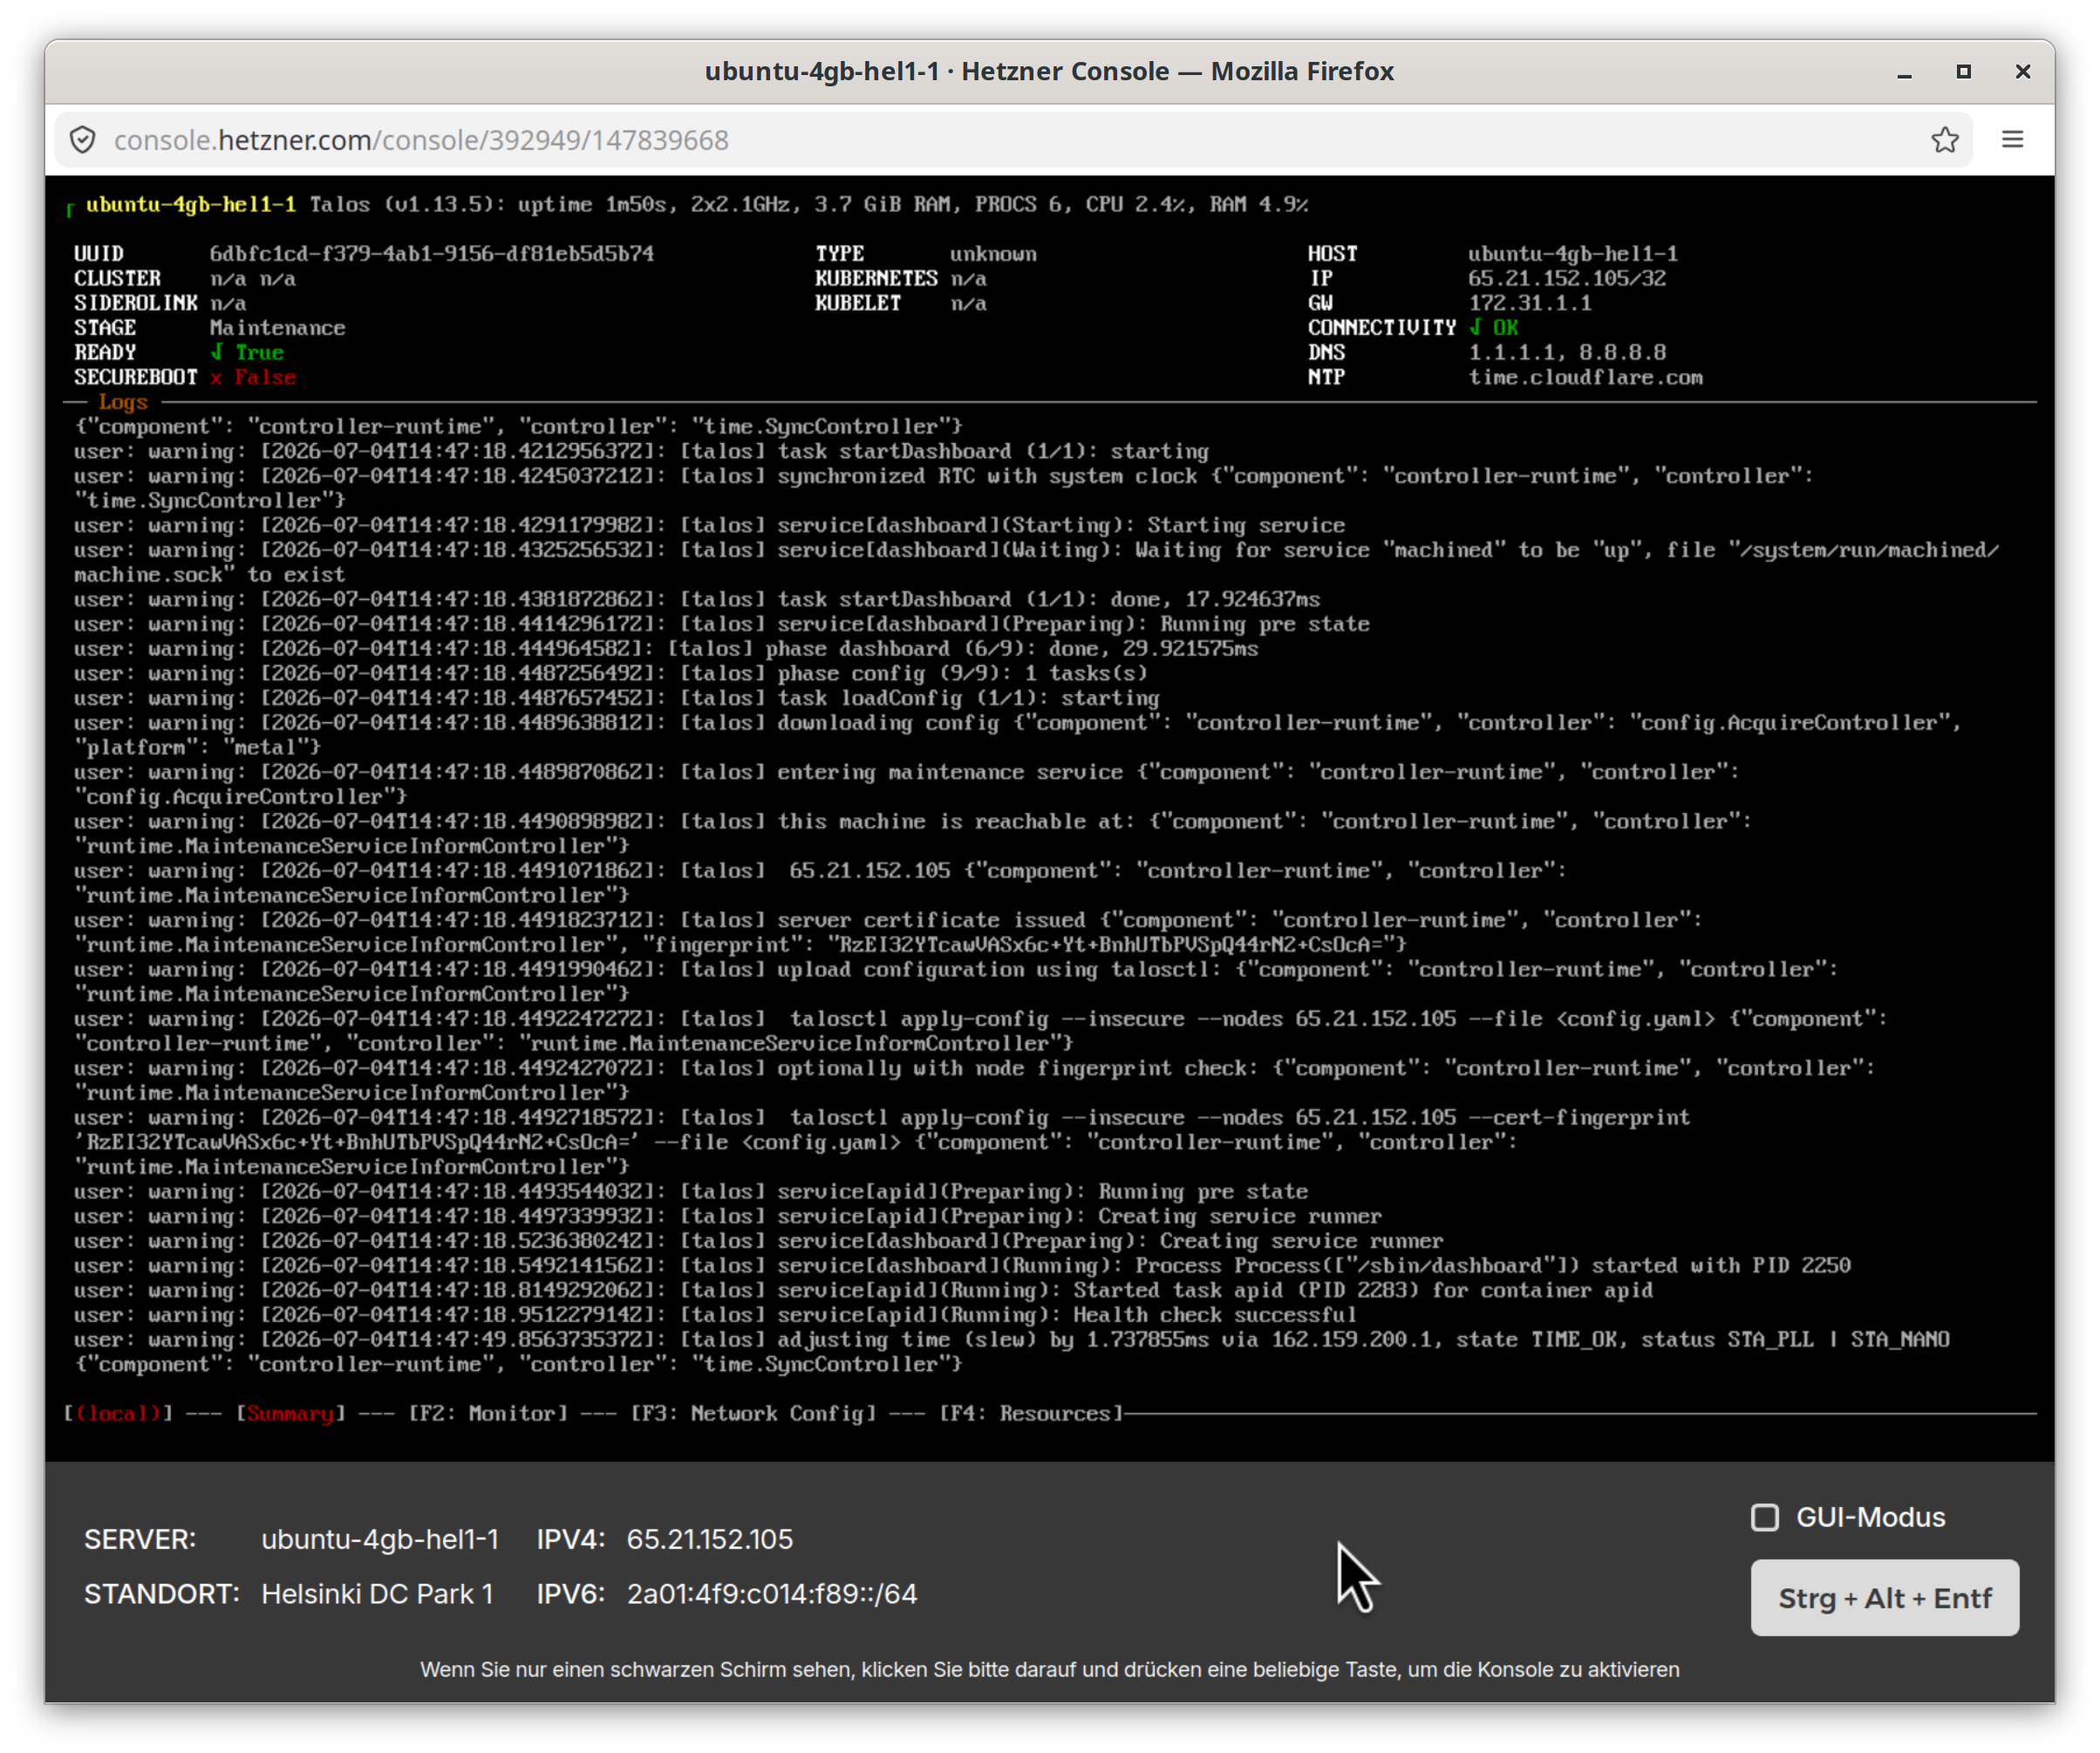Click log line 'Started task apid (PID 2283)'
Image resolution: width=2100 pixels, height=1753 pixels.
point(863,1290)
